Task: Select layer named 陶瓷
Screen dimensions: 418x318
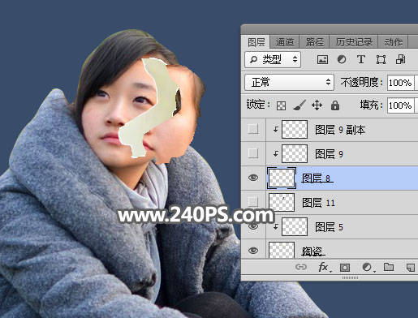Action: [x=312, y=251]
